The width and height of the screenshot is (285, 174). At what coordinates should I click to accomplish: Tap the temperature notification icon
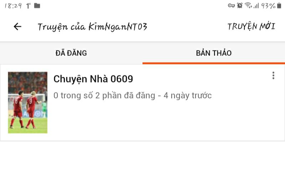(28, 6)
